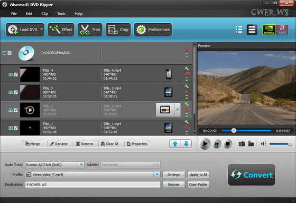This screenshot has height=203, width=296.
Task: Move selected title down with blue arrow
Action: click(186, 144)
